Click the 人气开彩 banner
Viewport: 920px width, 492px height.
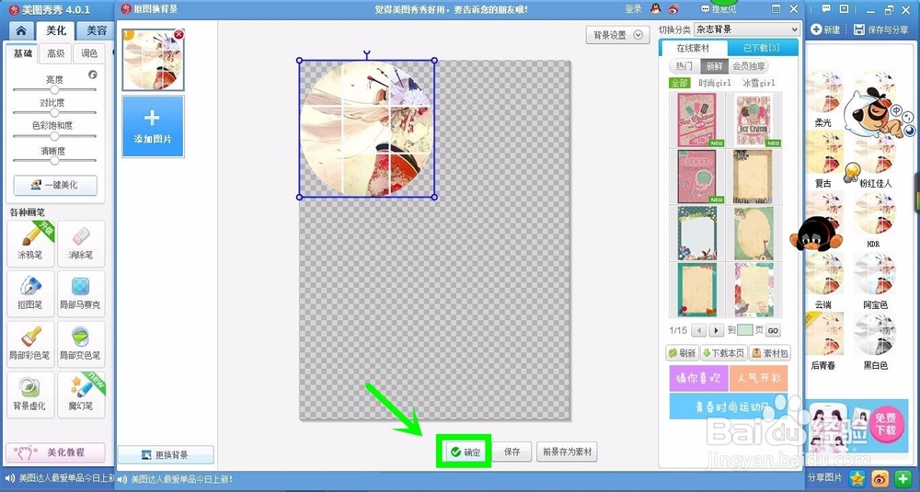pos(759,378)
